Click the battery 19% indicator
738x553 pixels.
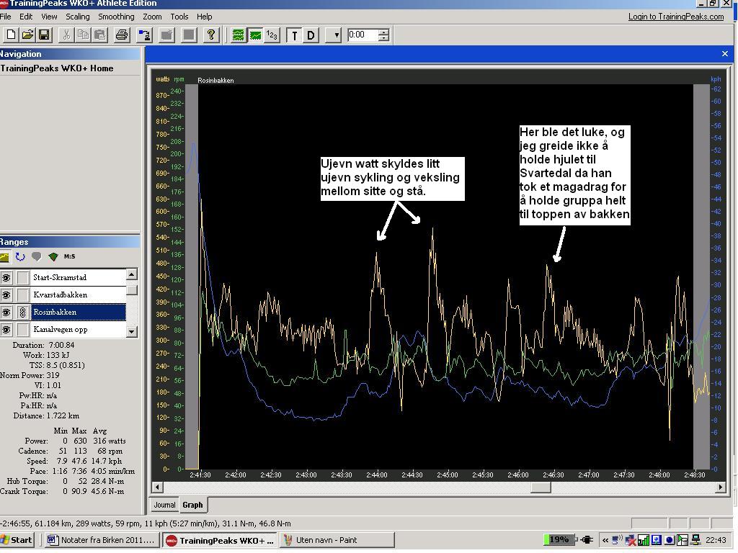point(559,540)
